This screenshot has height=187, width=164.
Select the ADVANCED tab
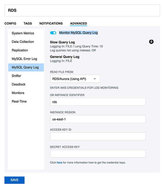(x=79, y=23)
